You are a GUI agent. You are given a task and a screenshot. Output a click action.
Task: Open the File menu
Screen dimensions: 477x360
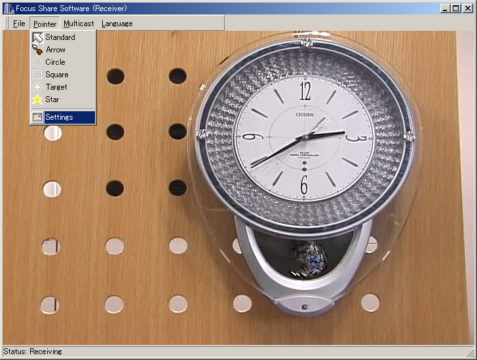[x=19, y=24]
